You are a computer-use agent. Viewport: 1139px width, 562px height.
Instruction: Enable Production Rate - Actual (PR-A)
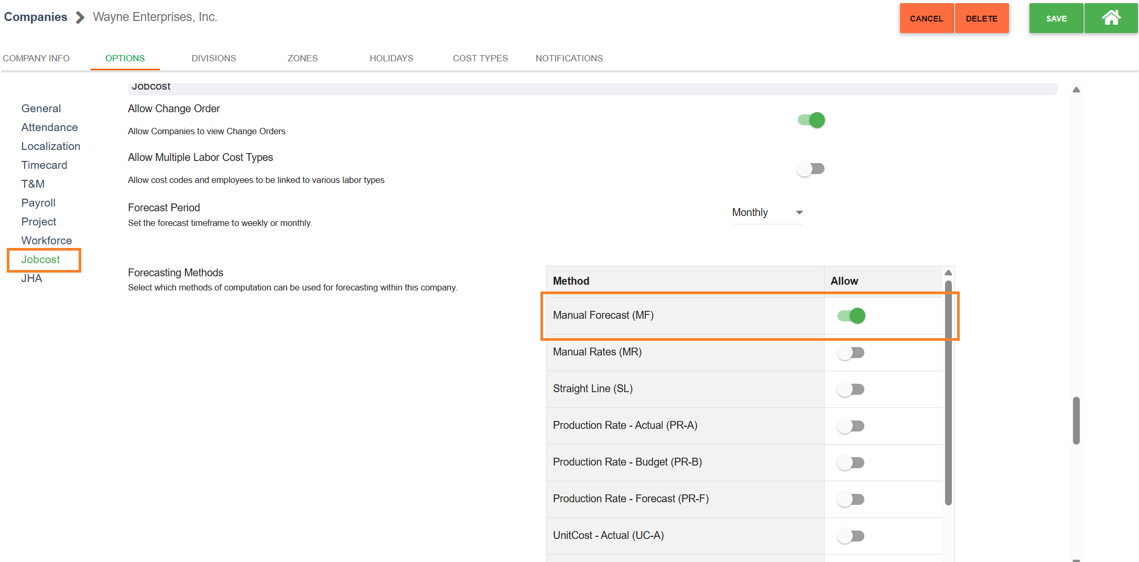point(851,426)
